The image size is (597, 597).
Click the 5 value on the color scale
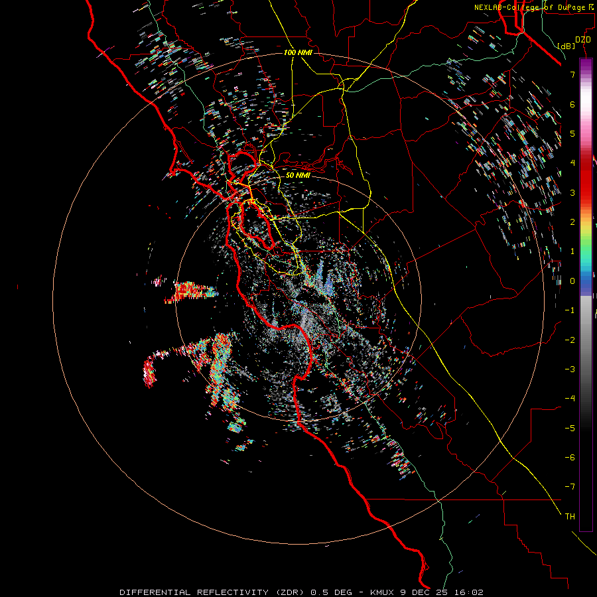coord(572,133)
